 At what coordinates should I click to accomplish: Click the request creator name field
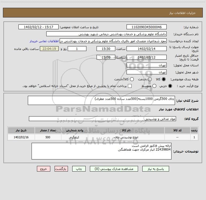coord(113,41)
